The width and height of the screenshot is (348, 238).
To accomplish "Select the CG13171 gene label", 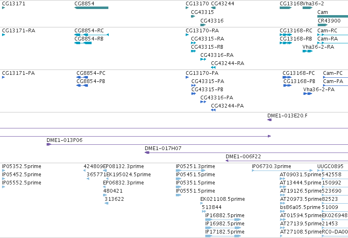I will pos(13,4).
